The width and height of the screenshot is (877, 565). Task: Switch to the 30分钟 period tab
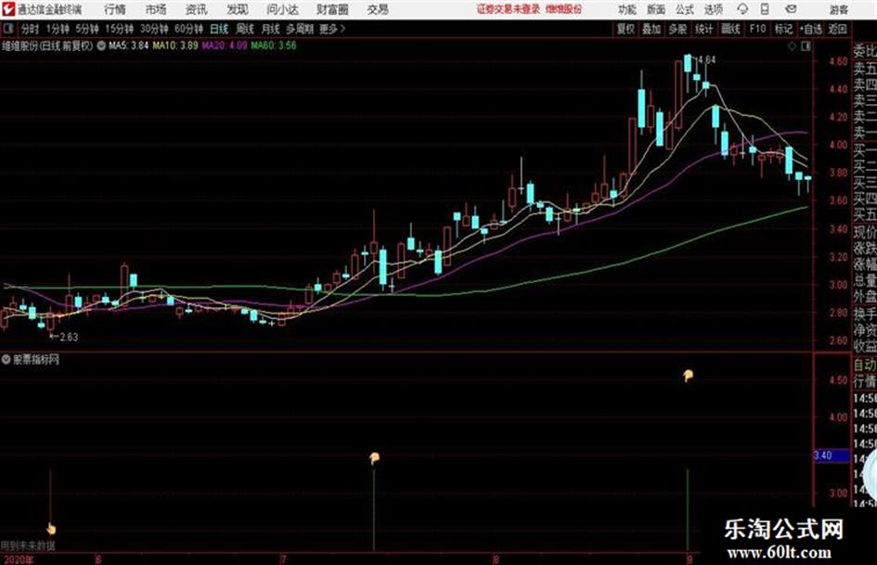tap(154, 29)
